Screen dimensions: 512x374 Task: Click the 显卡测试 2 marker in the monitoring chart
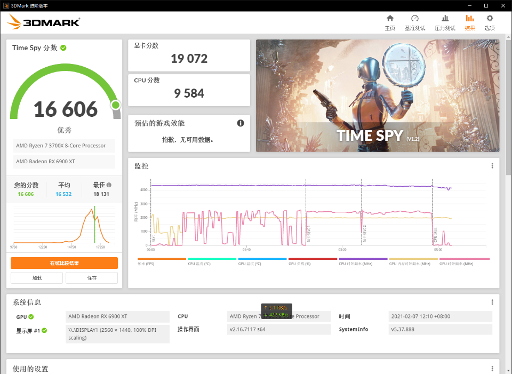point(364,234)
